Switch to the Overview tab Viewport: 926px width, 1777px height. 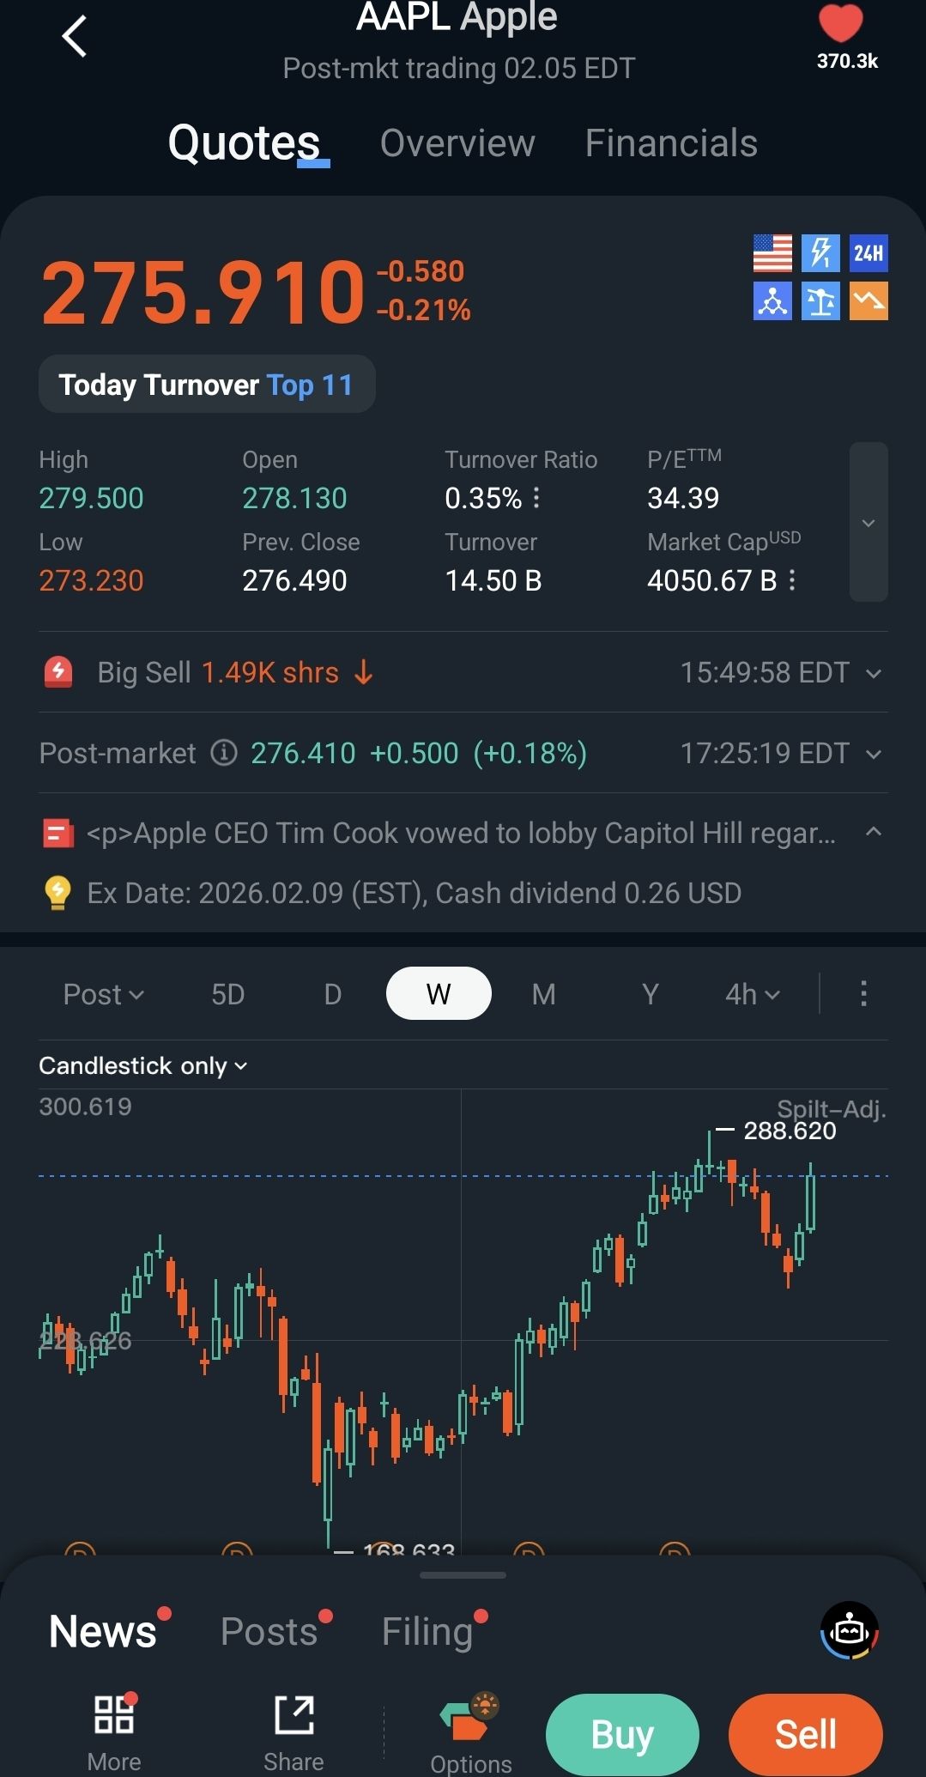click(457, 143)
